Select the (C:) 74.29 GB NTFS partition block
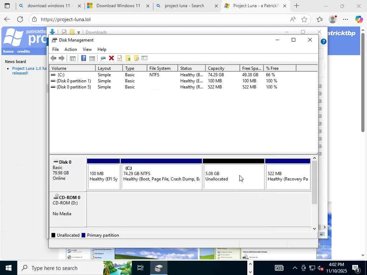This screenshot has width=367, height=275. (x=161, y=174)
